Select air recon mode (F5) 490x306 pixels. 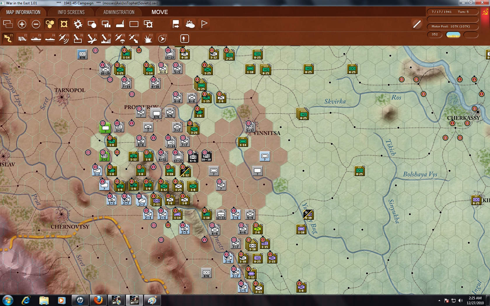pyautogui.click(x=64, y=38)
